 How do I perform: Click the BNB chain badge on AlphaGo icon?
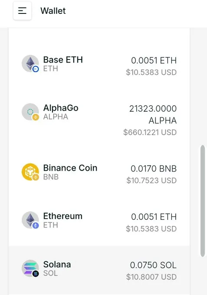(x=36, y=117)
